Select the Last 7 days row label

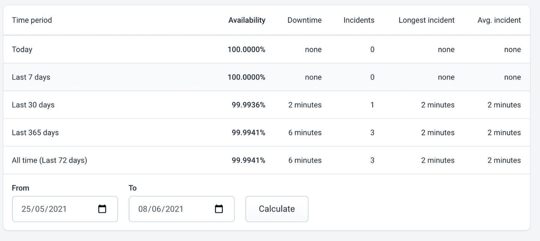coord(31,77)
